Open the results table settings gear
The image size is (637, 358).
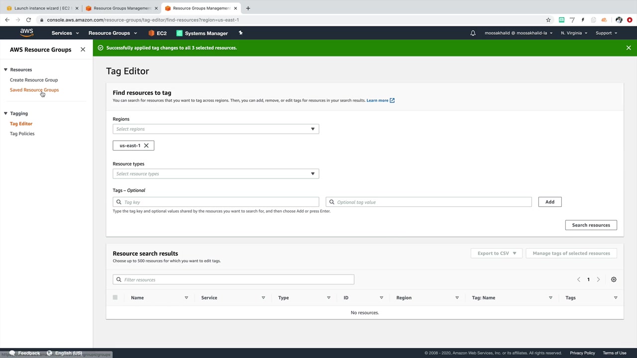614,279
